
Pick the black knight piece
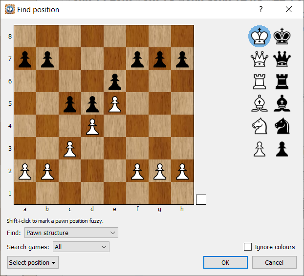(x=282, y=126)
